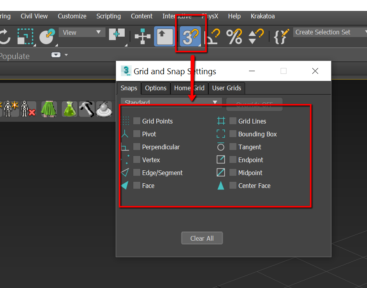The height and width of the screenshot is (288, 367).
Task: Expand the ribbon options arrow beside Populate
Action: 66,55
